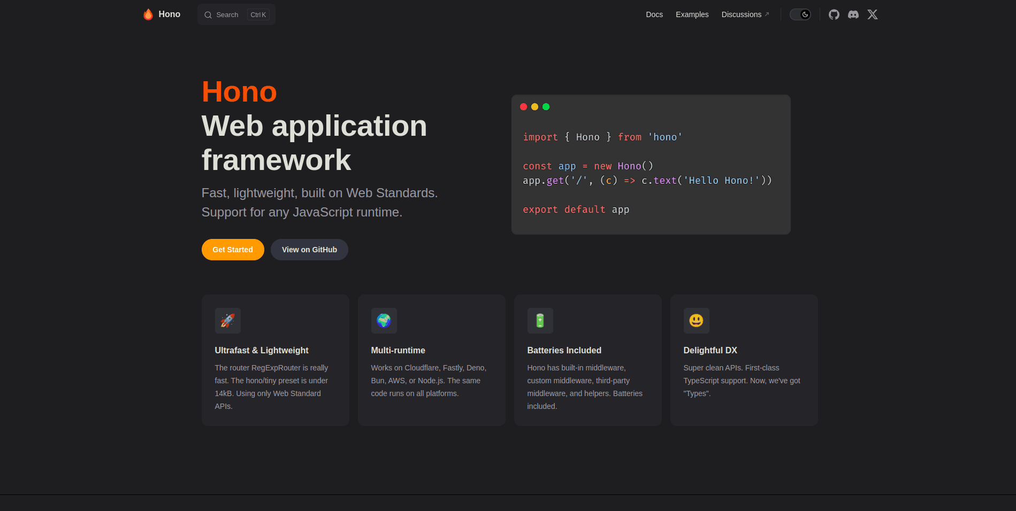
Task: Click the Batteries Included heading
Action: pos(564,351)
